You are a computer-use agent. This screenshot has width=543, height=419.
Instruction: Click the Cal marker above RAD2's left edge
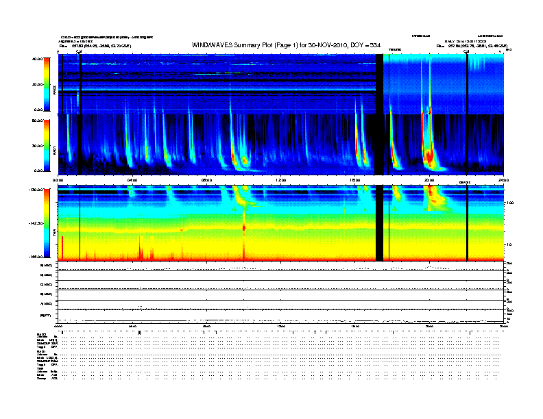click(79, 51)
